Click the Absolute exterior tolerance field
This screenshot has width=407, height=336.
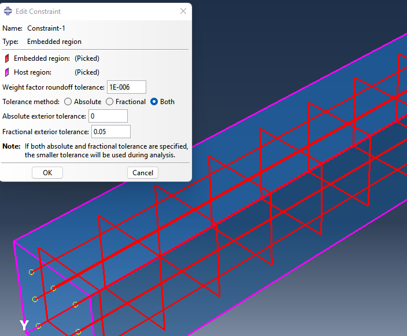(108, 116)
